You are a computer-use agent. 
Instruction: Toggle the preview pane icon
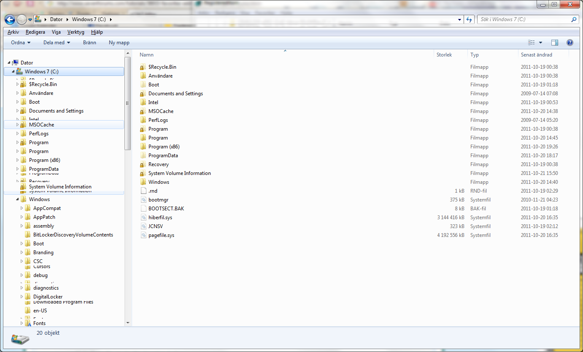point(555,43)
